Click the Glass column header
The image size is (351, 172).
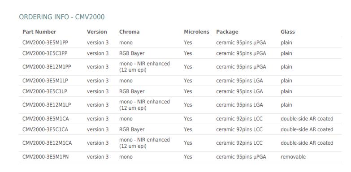[x=288, y=32]
